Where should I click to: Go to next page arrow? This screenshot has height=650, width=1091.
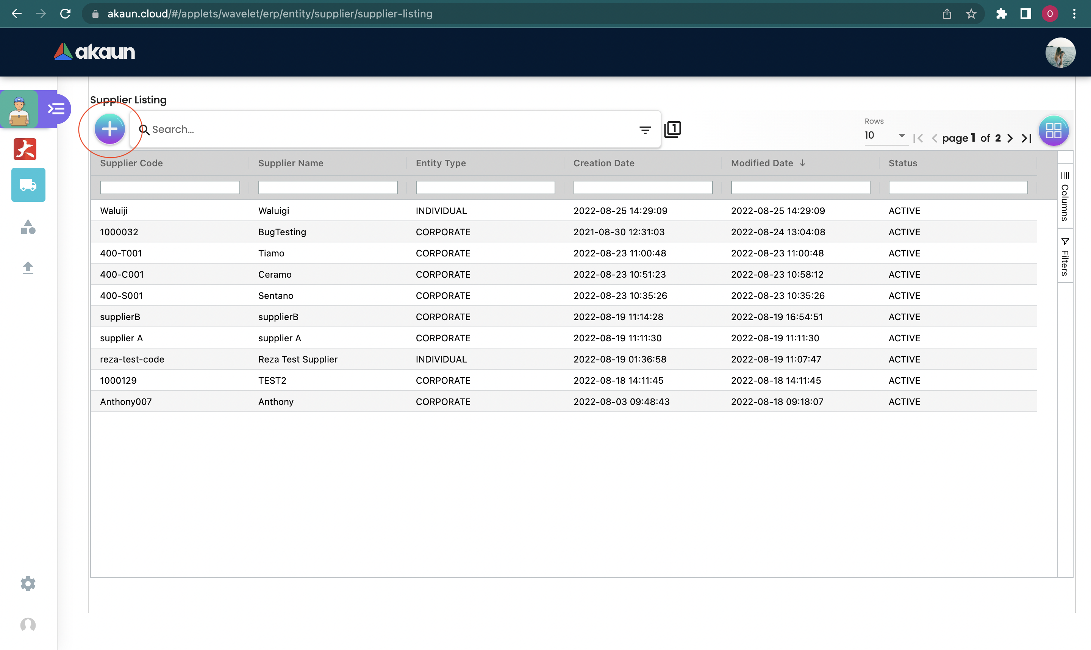(x=1010, y=138)
